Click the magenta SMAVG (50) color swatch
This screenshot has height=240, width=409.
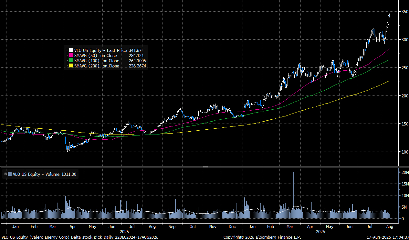point(71,55)
